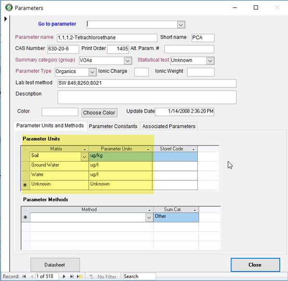The width and height of the screenshot is (288, 281).
Task: Select the new-row asterisk in Parameter Units
Action: [x=25, y=185]
